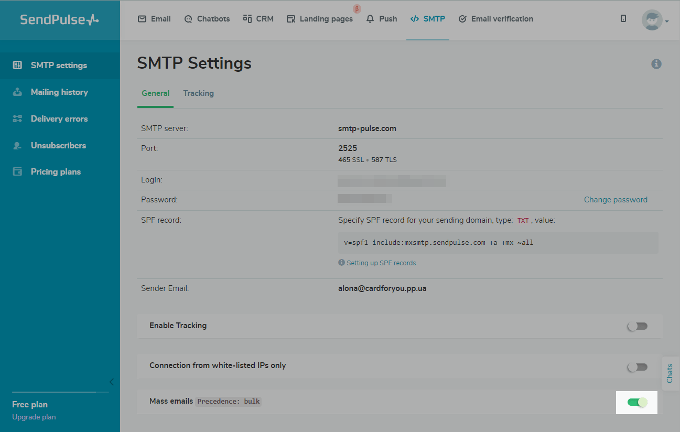Click the Free plan label

(x=30, y=405)
